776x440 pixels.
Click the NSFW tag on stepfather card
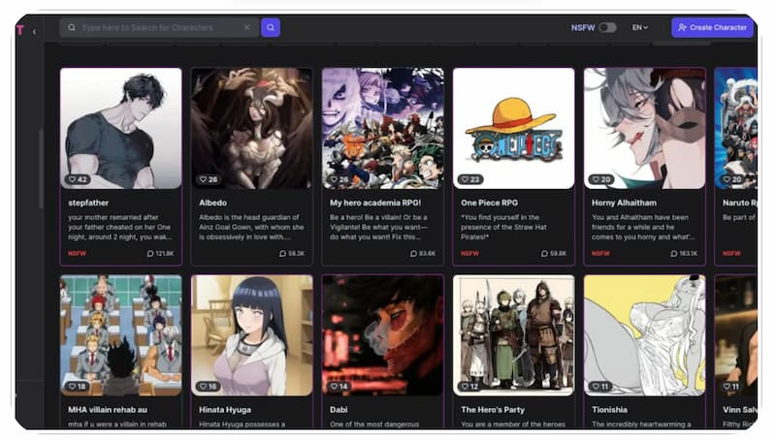pyautogui.click(x=77, y=254)
